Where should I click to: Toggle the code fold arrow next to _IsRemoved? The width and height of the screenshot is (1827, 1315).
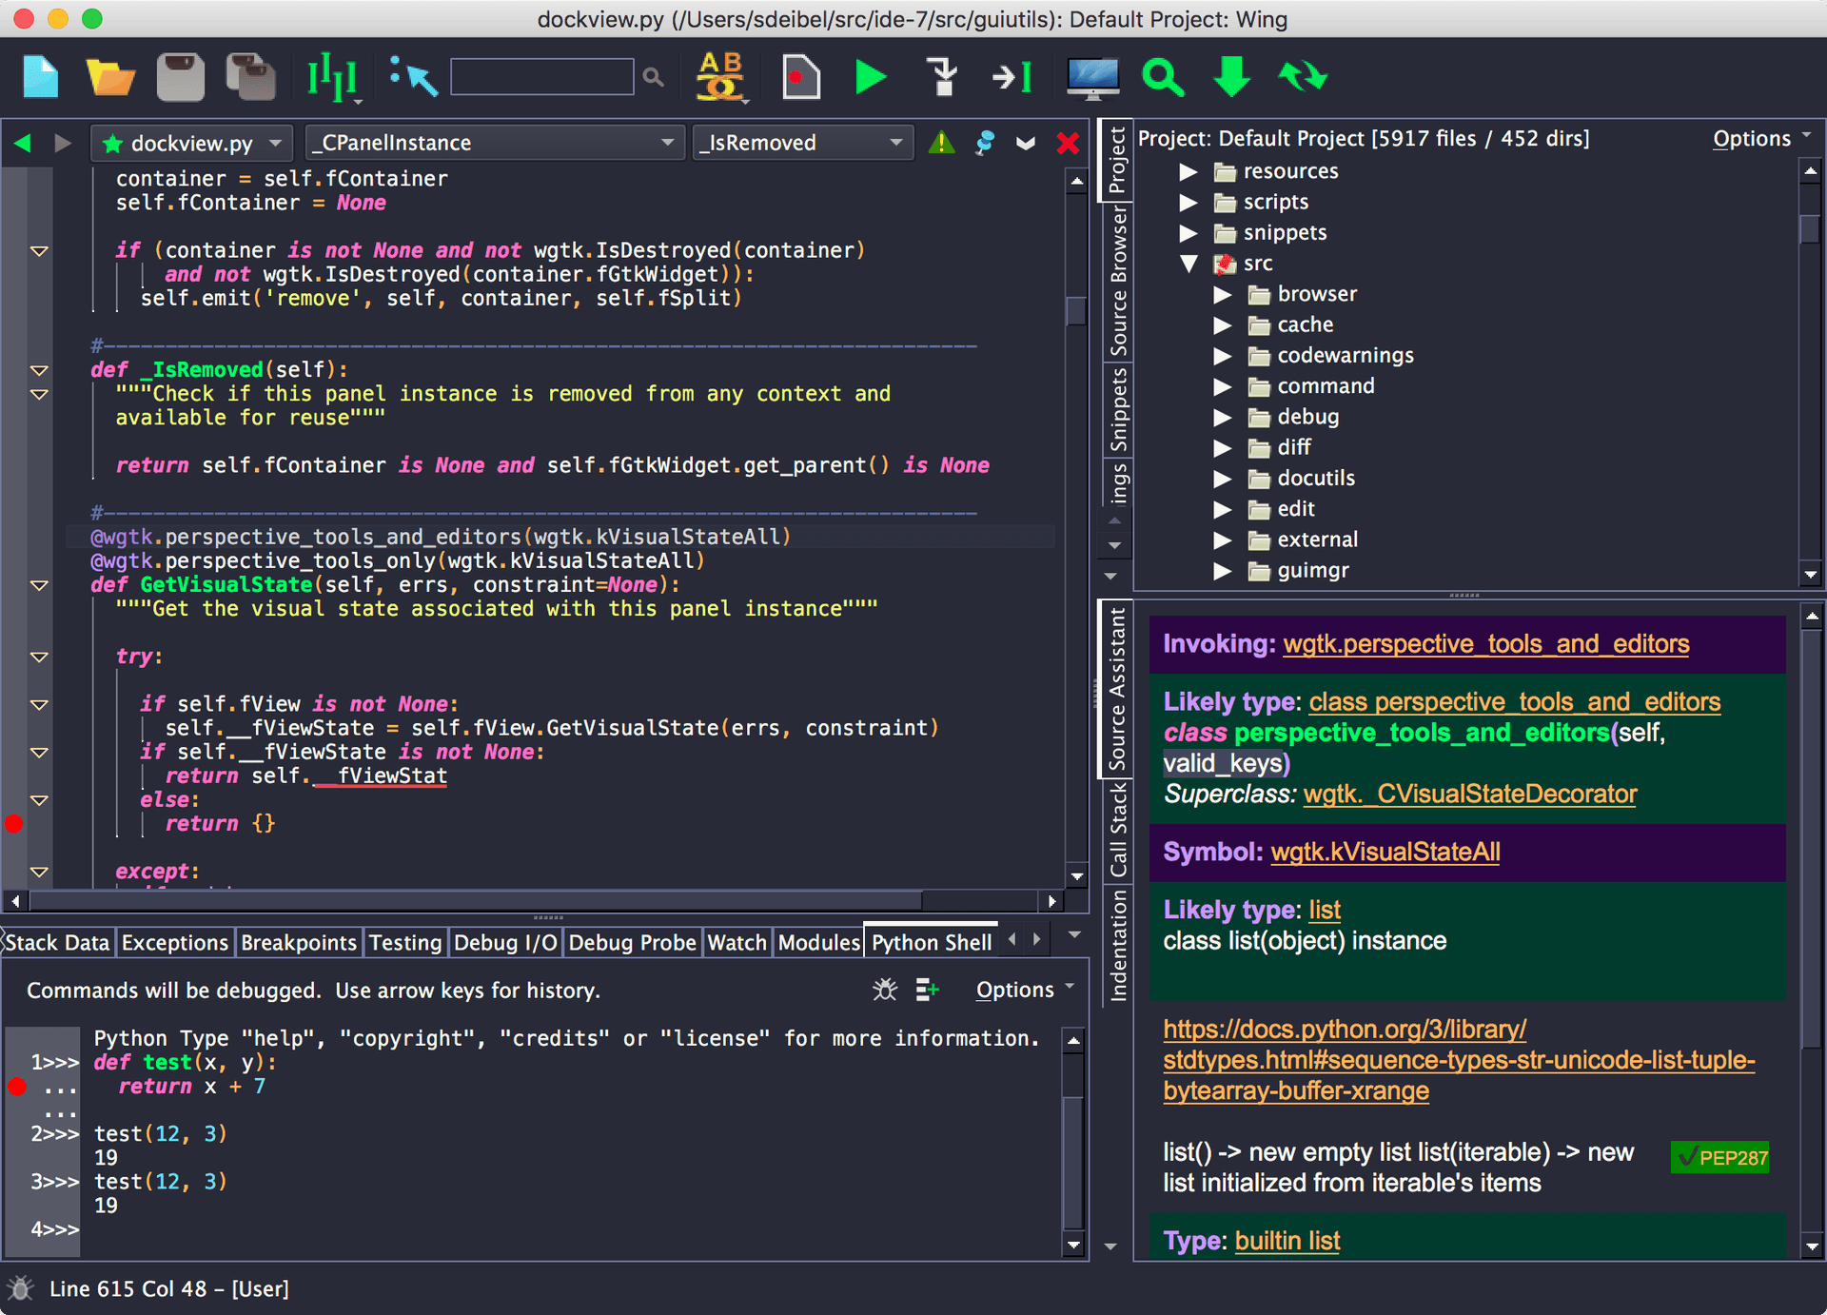pyautogui.click(x=38, y=370)
